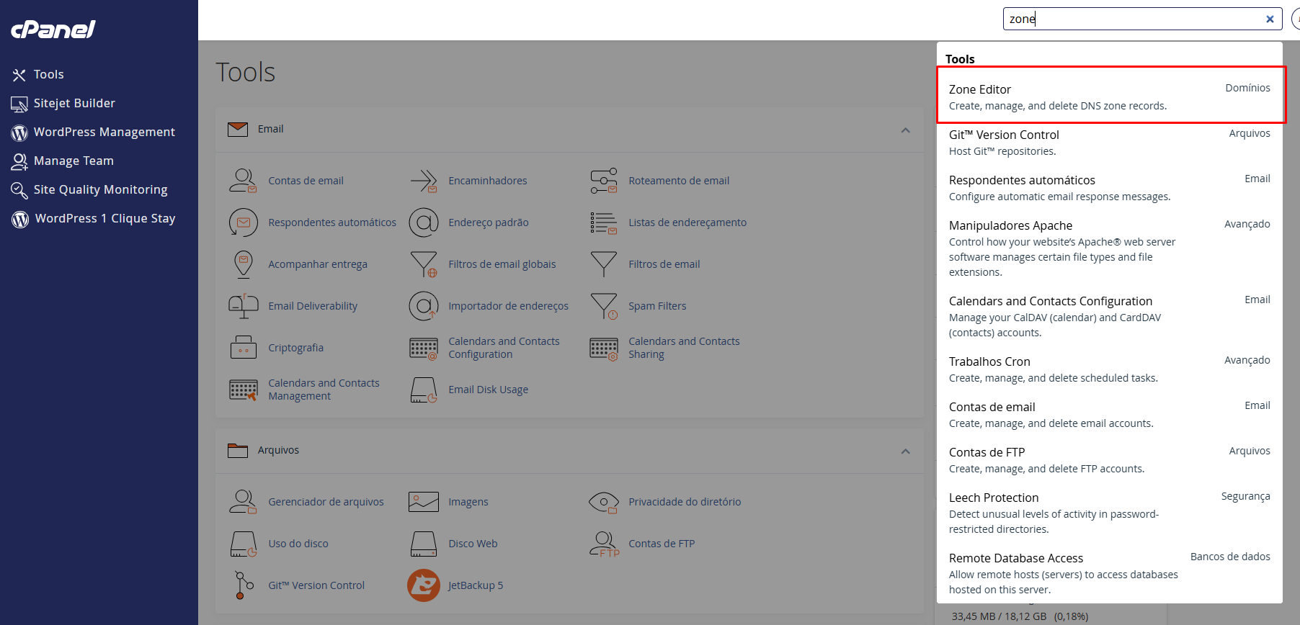1300x625 pixels.
Task: Click the Importador de endereços icon
Action: pyautogui.click(x=423, y=306)
